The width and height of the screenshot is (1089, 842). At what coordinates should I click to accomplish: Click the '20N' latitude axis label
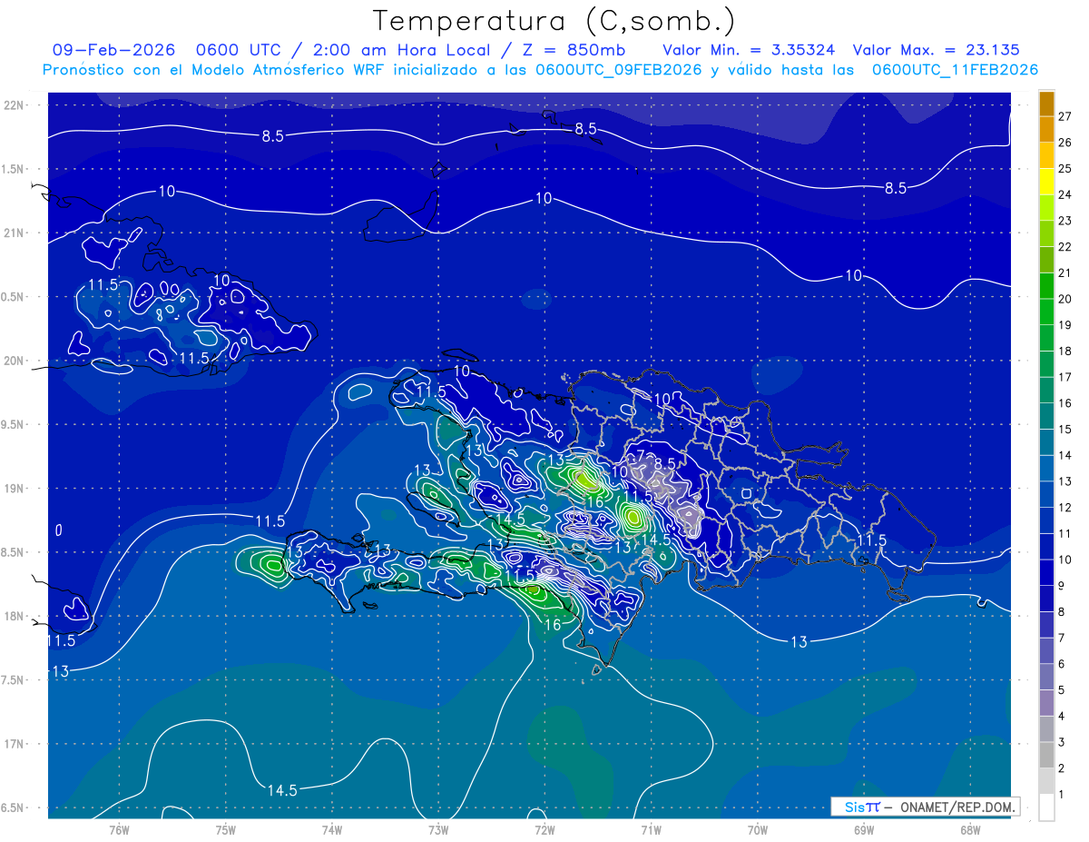[x=13, y=361]
